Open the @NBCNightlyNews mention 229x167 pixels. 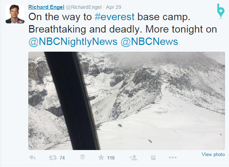(73, 41)
